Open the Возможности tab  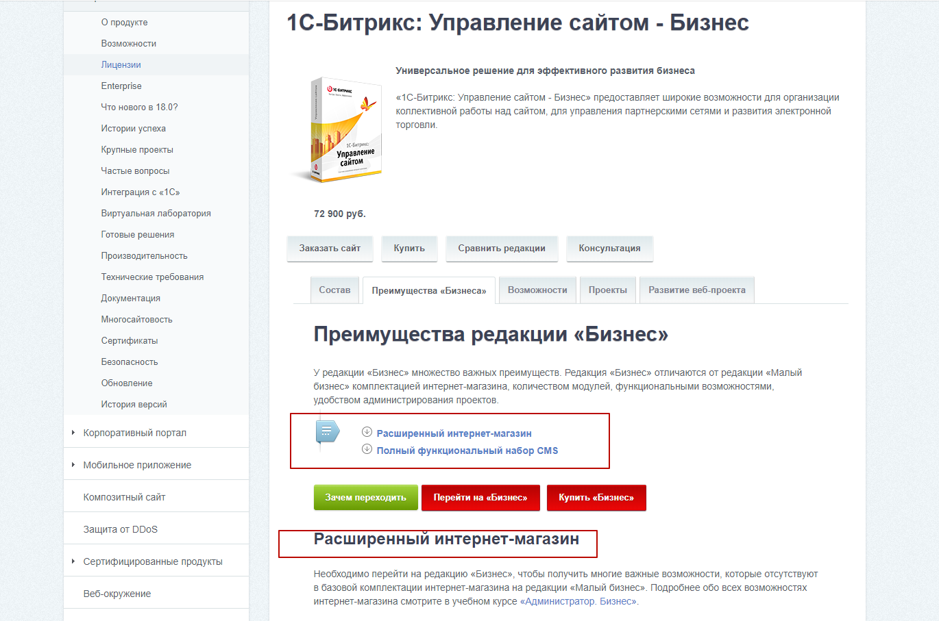(x=537, y=290)
